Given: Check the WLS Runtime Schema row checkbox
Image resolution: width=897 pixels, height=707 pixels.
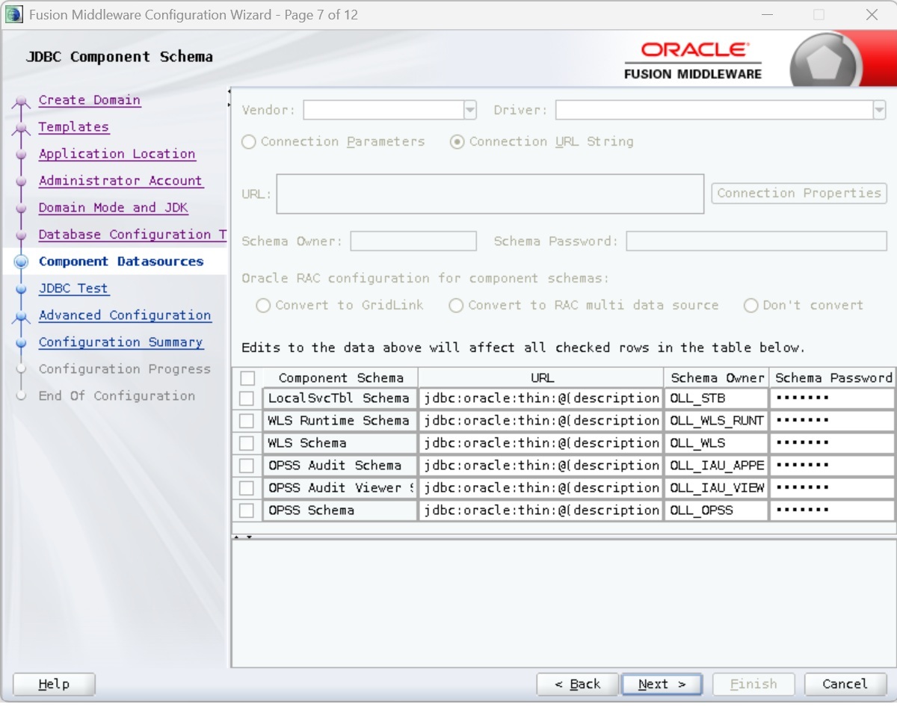Looking at the screenshot, I should coord(247,422).
